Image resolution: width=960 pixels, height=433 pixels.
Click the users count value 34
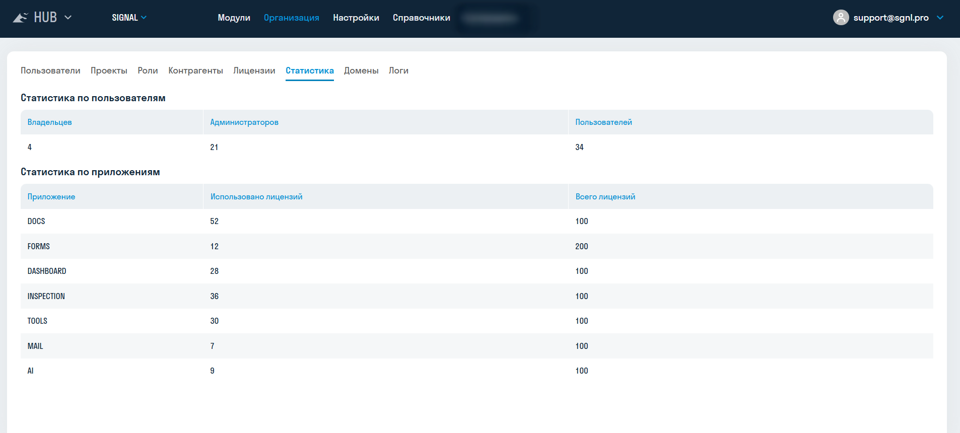tap(579, 147)
